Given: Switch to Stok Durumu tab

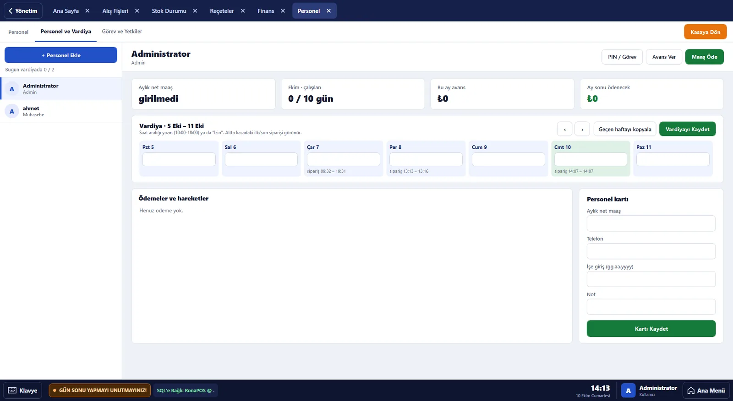Looking at the screenshot, I should click(169, 11).
